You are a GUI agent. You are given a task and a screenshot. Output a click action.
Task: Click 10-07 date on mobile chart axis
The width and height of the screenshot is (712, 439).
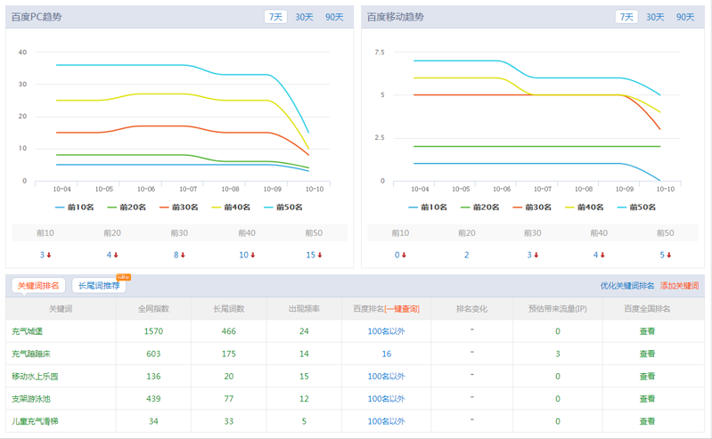(x=543, y=189)
